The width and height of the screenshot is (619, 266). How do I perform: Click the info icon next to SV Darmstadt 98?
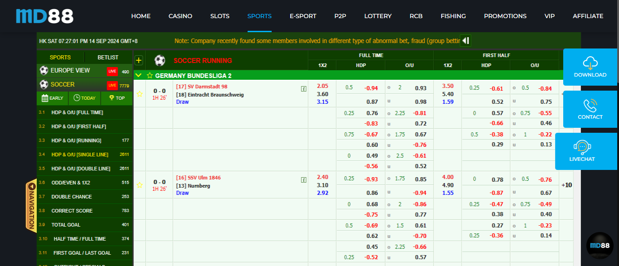303,89
